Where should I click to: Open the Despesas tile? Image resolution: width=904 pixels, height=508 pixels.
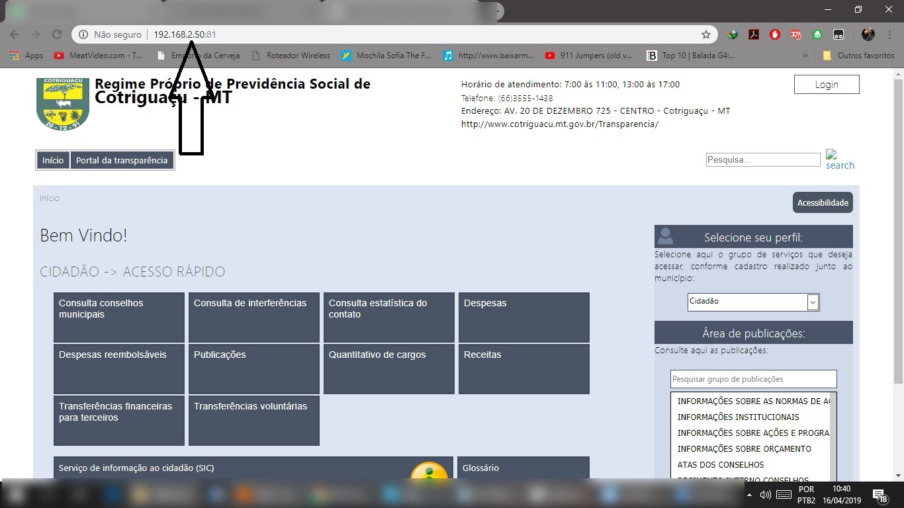click(524, 317)
